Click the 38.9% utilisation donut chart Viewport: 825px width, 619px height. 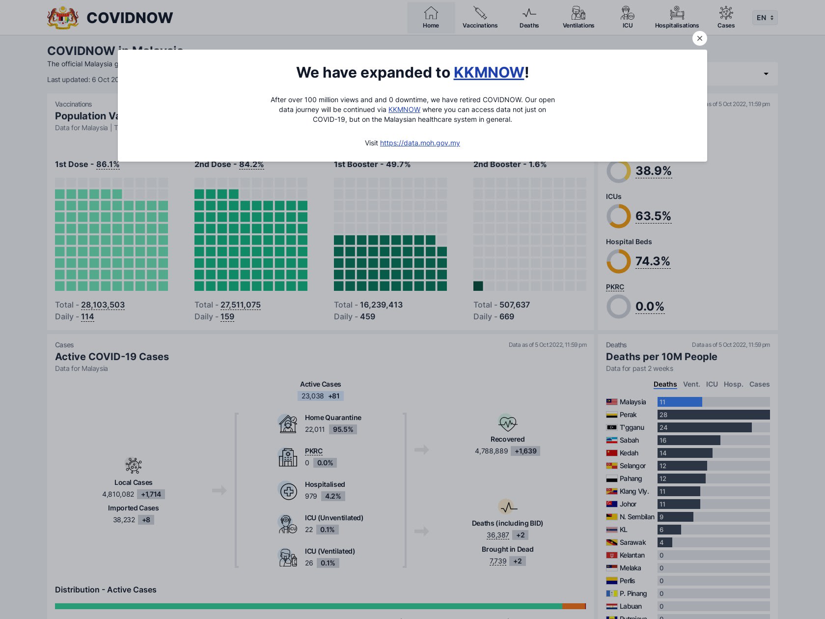(x=618, y=171)
